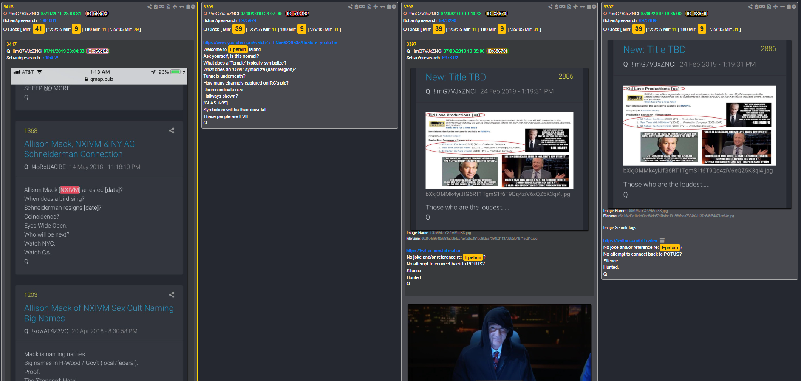Open the twitter.com/billmaher link in post 3398
The width and height of the screenshot is (801, 381).
pyautogui.click(x=433, y=251)
